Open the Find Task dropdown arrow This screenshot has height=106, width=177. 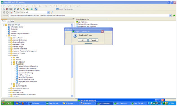tap(48, 12)
